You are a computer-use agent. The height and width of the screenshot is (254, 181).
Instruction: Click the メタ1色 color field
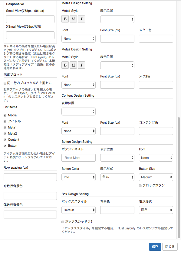pos(156,39)
